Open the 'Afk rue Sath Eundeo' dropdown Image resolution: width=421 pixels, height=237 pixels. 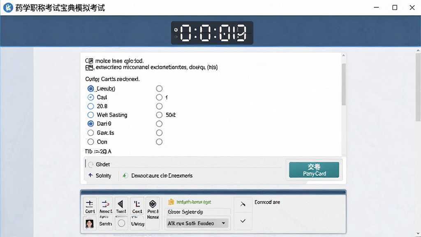point(197,223)
